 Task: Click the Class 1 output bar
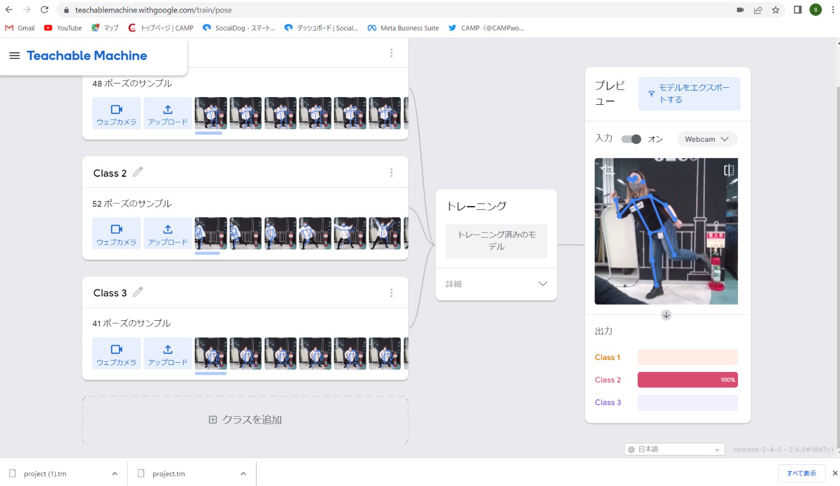(x=688, y=357)
